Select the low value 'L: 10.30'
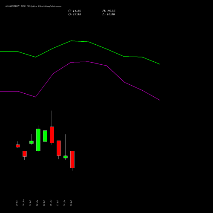The height and width of the screenshot is (213, 213). point(109,14)
